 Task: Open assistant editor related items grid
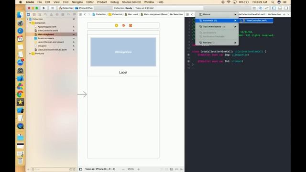point(187,14)
